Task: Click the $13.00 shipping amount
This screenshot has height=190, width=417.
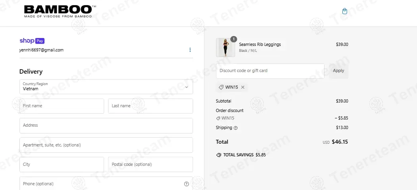Action: (342, 128)
